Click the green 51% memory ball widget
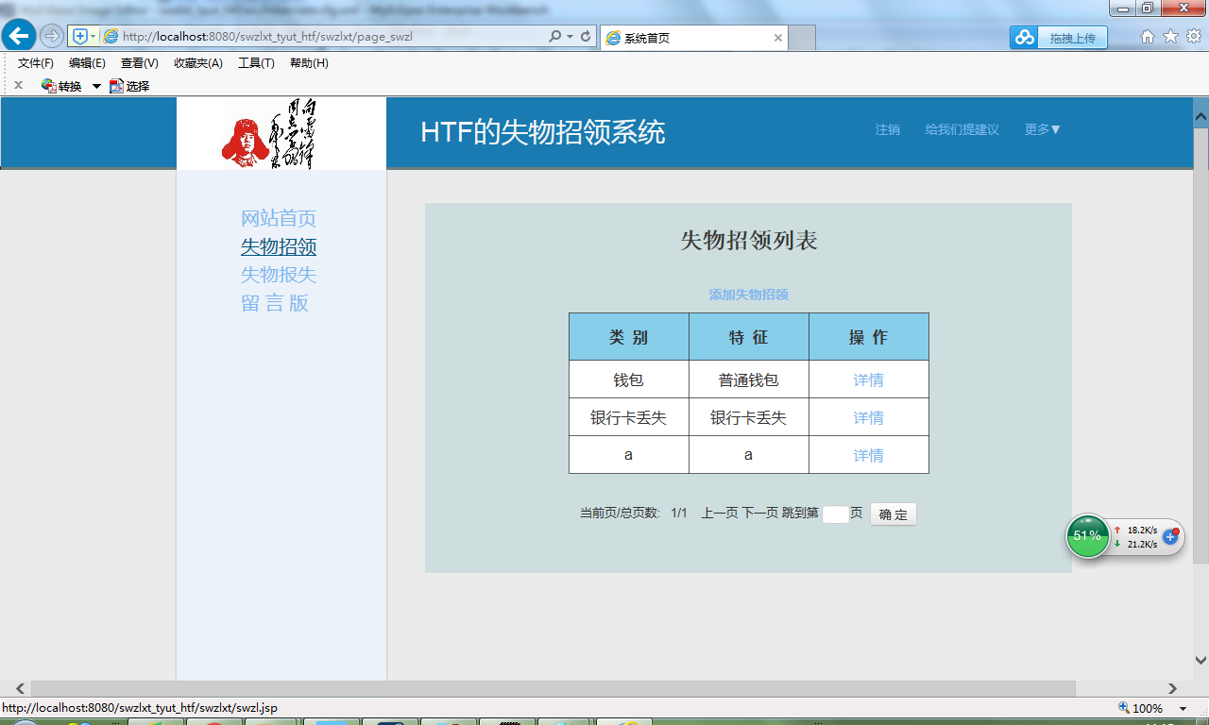The width and height of the screenshot is (1209, 725). [1088, 536]
